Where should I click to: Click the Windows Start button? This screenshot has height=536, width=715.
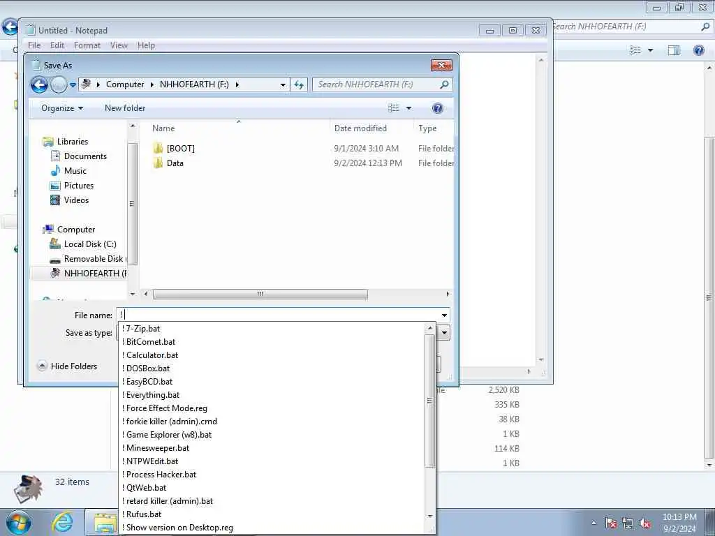(x=19, y=522)
